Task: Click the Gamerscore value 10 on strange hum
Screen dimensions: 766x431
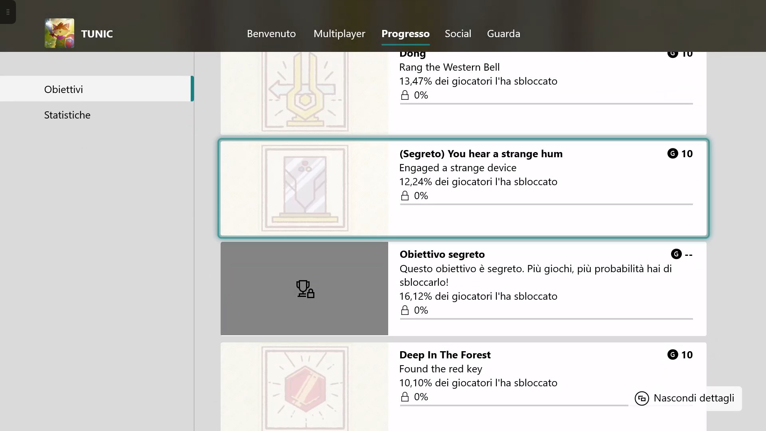Action: click(687, 154)
